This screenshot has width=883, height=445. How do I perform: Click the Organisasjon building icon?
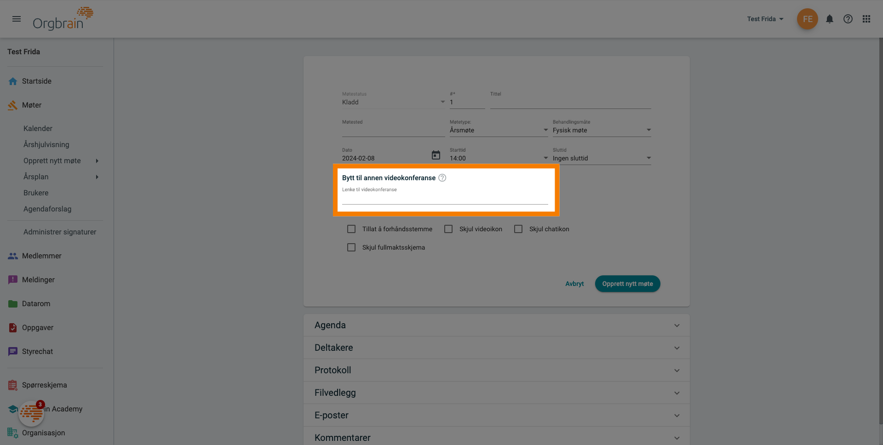pos(13,433)
